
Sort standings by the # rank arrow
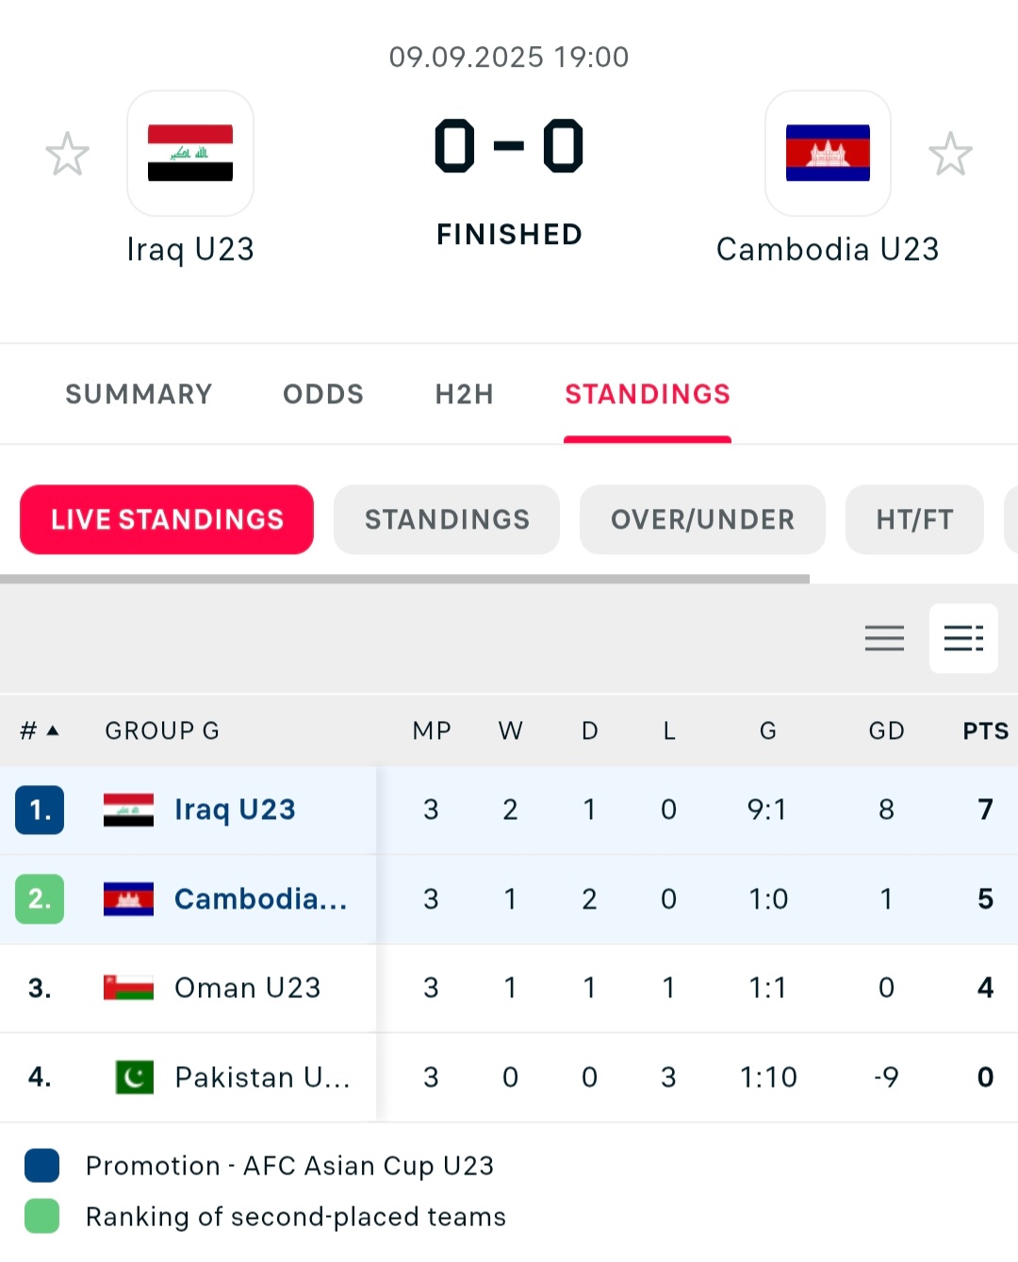pyautogui.click(x=41, y=730)
